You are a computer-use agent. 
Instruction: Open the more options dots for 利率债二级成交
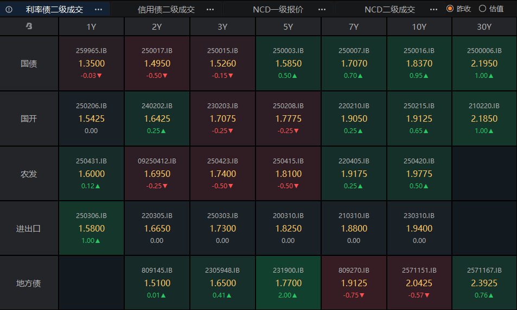(x=98, y=9)
